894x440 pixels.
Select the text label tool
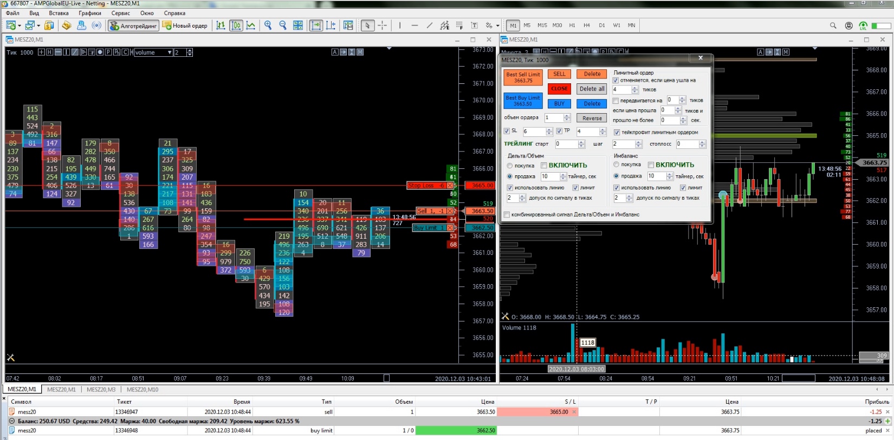click(x=474, y=25)
